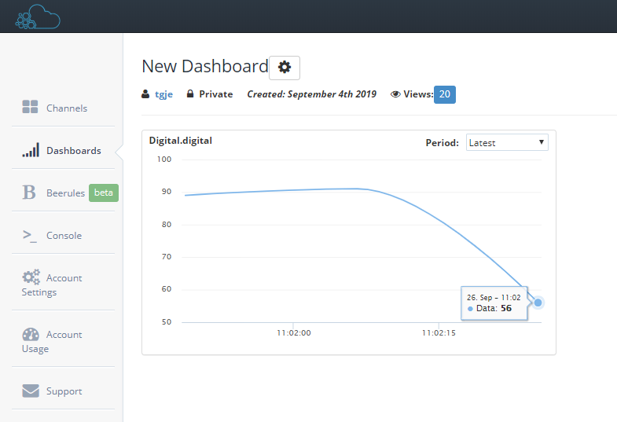Click the Channels grid icon
Image resolution: width=617 pixels, height=422 pixels.
[x=30, y=108]
